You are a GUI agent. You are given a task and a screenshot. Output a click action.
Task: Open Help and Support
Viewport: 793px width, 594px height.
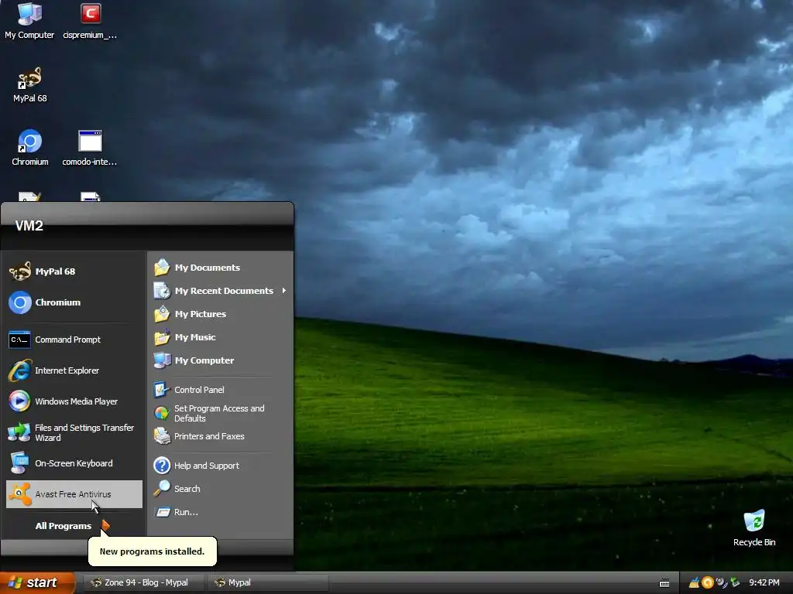221,466
